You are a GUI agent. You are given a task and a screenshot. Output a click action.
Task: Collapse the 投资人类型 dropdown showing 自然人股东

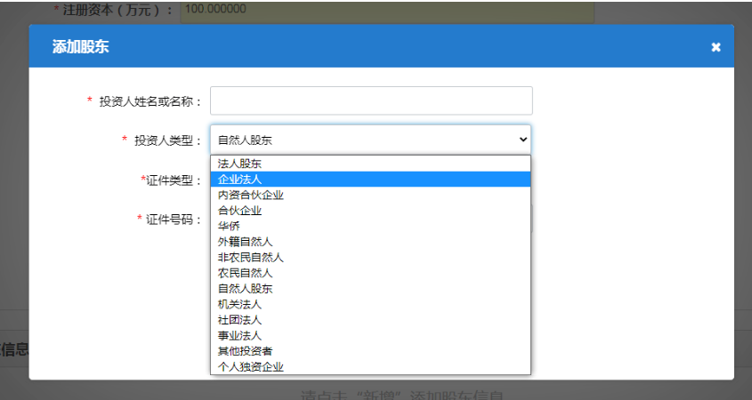pos(370,140)
